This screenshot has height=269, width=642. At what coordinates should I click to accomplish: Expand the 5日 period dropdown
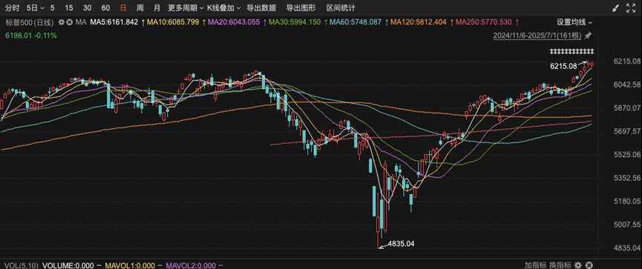[x=35, y=7]
